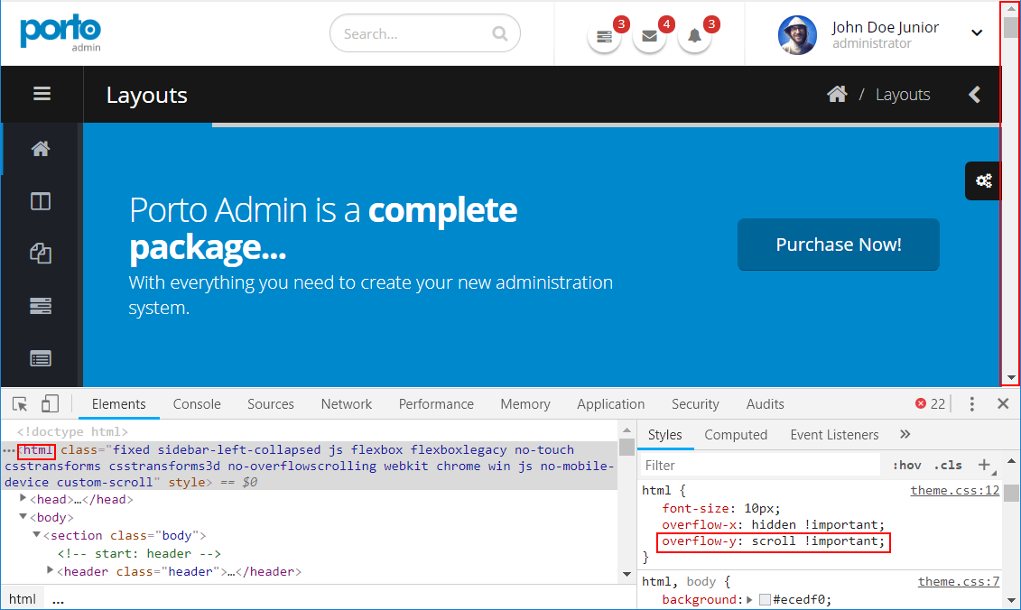Image resolution: width=1021 pixels, height=610 pixels.
Task: Click the overflow-y: scroll declaration
Action: [x=773, y=541]
